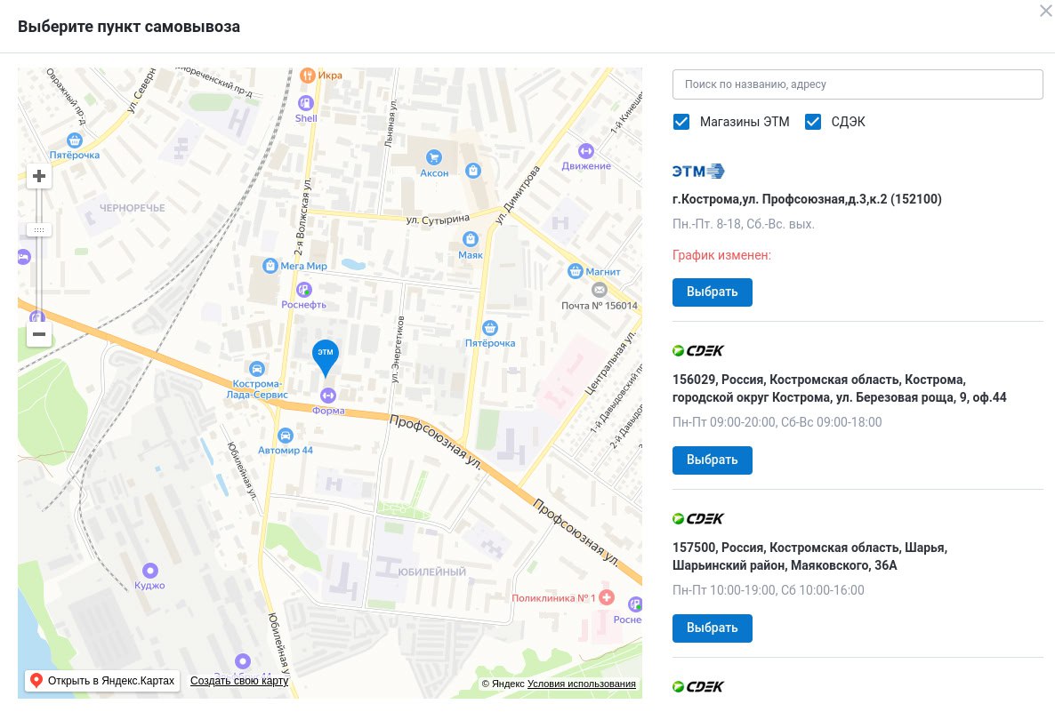Click the hours Пн-Пт 09:00-20:00, Сб-Вс 09:00-18:00
Viewport: 1055px width, 712px height.
tap(777, 422)
